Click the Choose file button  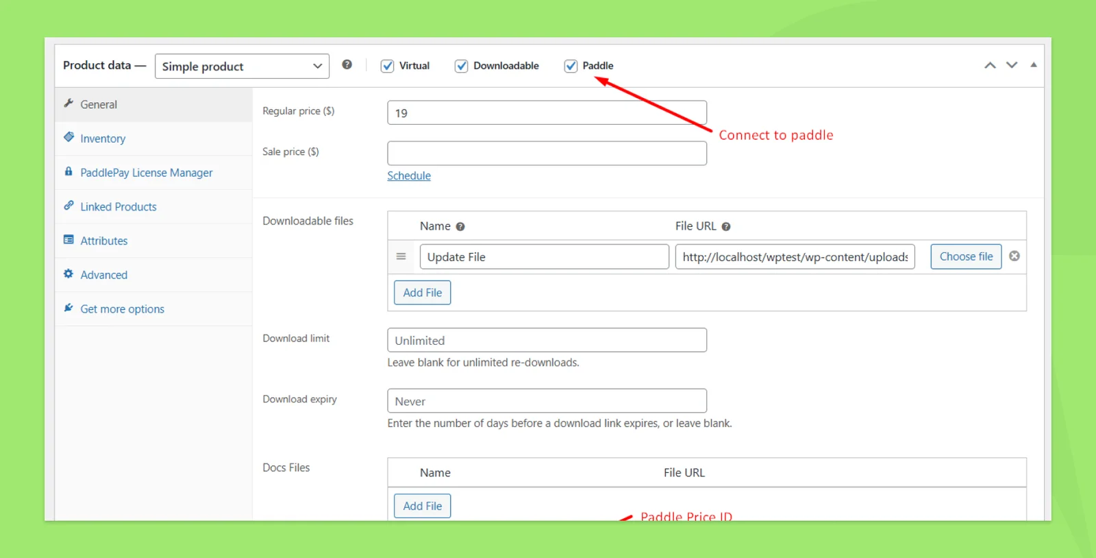[x=966, y=256]
